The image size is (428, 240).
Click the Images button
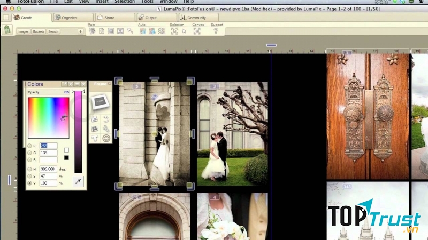point(23,31)
